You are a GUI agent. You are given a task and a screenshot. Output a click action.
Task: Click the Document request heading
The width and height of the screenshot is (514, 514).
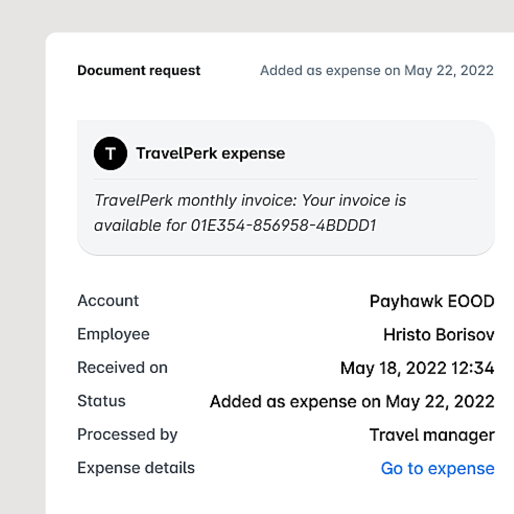click(138, 70)
